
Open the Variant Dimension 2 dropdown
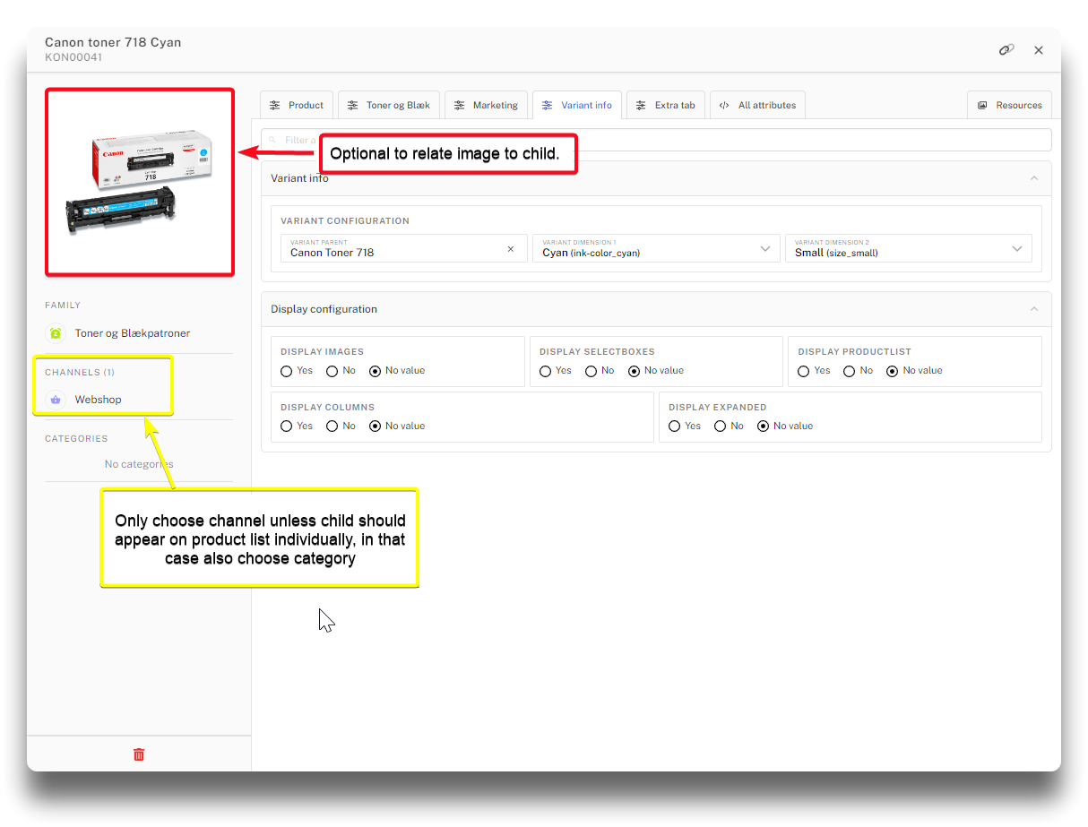tap(1017, 249)
